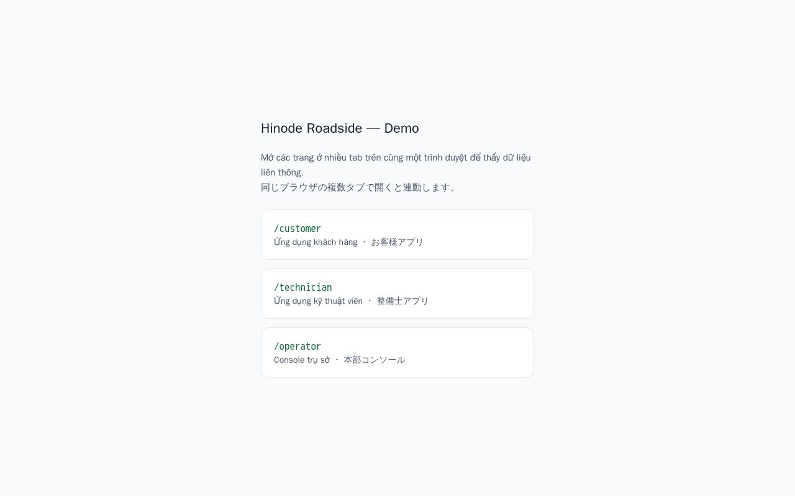Open the /technician app card
The image size is (795, 496).
(397, 293)
